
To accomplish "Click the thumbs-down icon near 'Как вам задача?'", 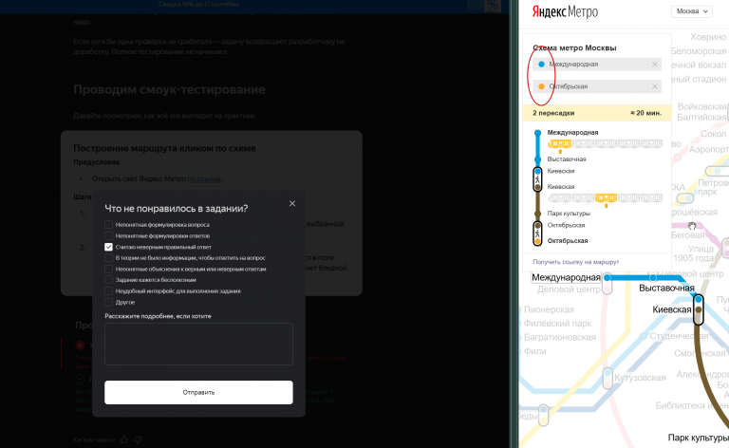I will [x=138, y=439].
